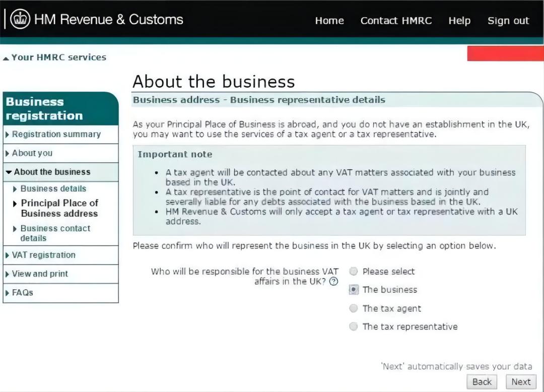Select 'The tax agent' radio button
Viewport: 544px width, 392px height.
coord(354,308)
